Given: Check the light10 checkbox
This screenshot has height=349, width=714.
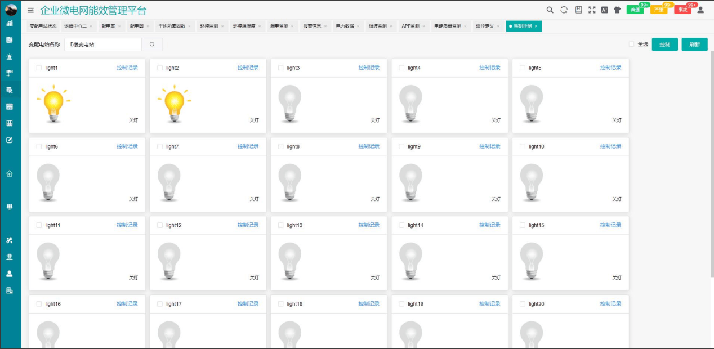Looking at the screenshot, I should [523, 146].
